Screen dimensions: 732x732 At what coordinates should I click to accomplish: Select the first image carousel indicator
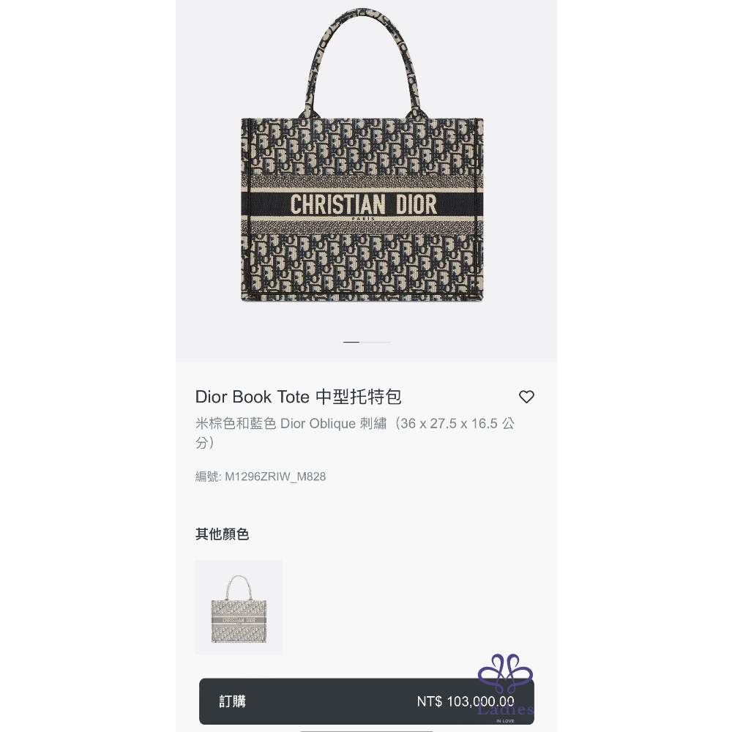coord(351,342)
